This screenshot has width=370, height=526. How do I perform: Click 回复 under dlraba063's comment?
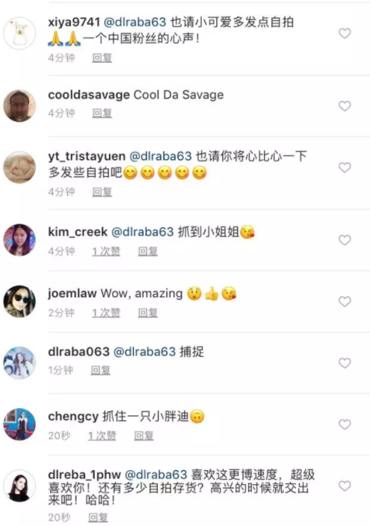point(101,371)
